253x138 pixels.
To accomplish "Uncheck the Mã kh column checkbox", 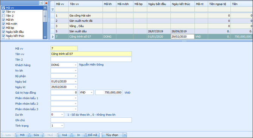I will click(3, 20).
